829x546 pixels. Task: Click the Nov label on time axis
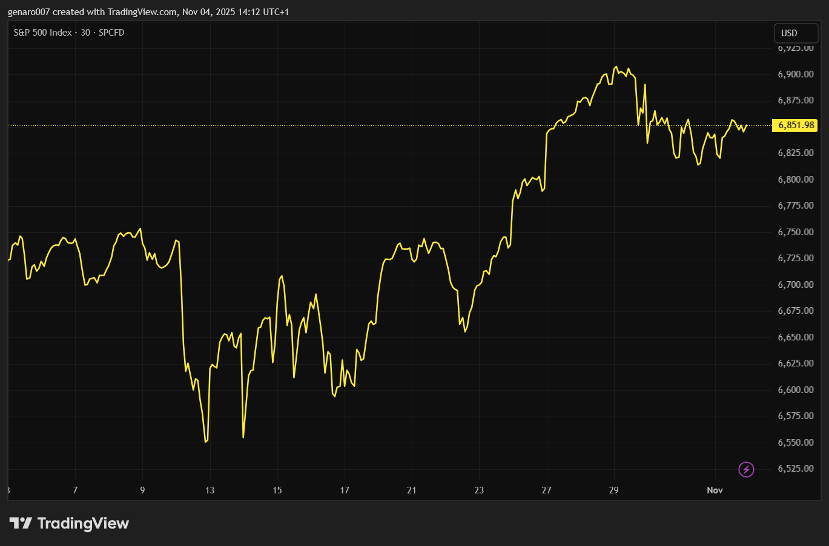tap(715, 490)
